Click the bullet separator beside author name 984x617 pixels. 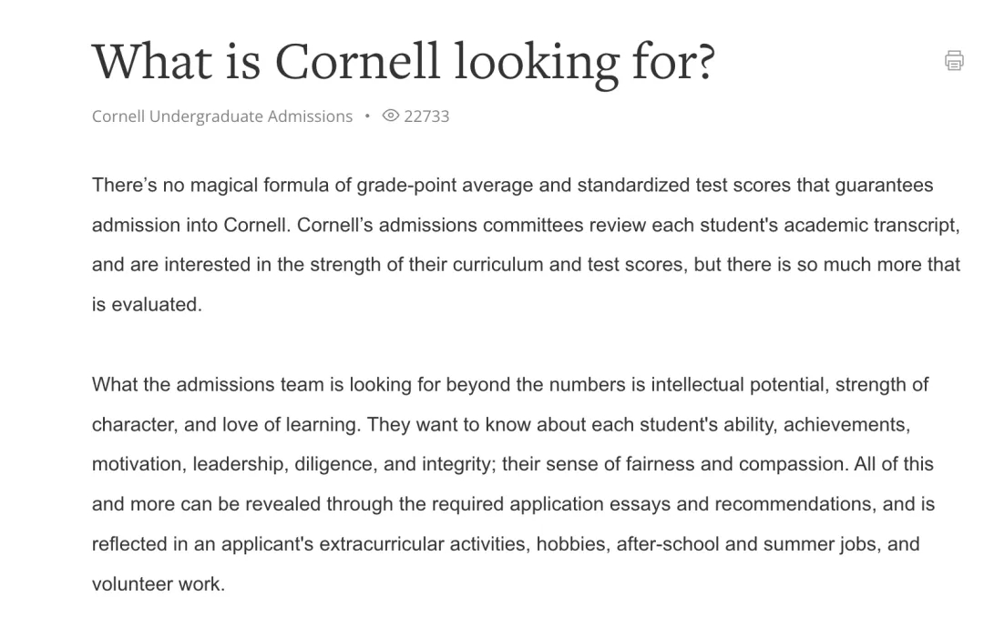coord(367,116)
